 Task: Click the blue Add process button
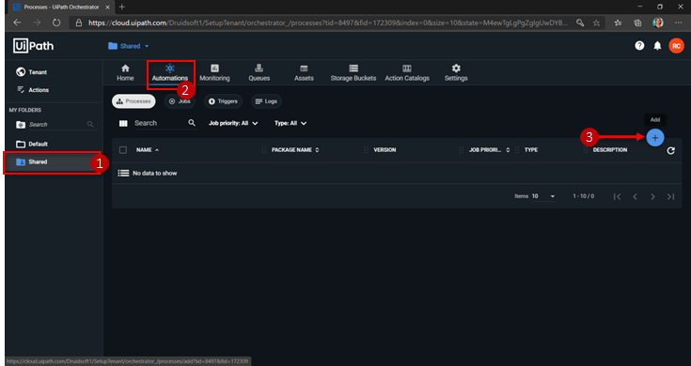pos(655,138)
